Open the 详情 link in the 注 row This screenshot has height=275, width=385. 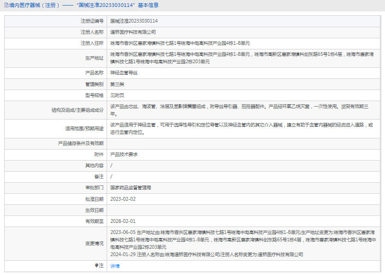(115, 266)
